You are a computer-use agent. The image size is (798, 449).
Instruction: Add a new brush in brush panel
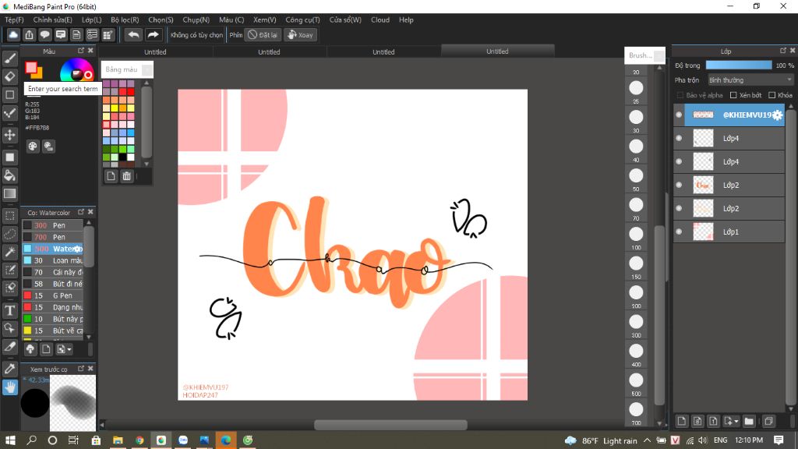[x=46, y=349]
